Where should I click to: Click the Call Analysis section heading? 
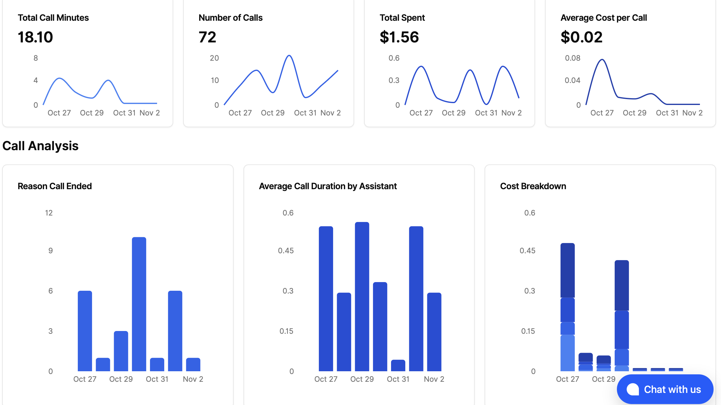point(40,146)
